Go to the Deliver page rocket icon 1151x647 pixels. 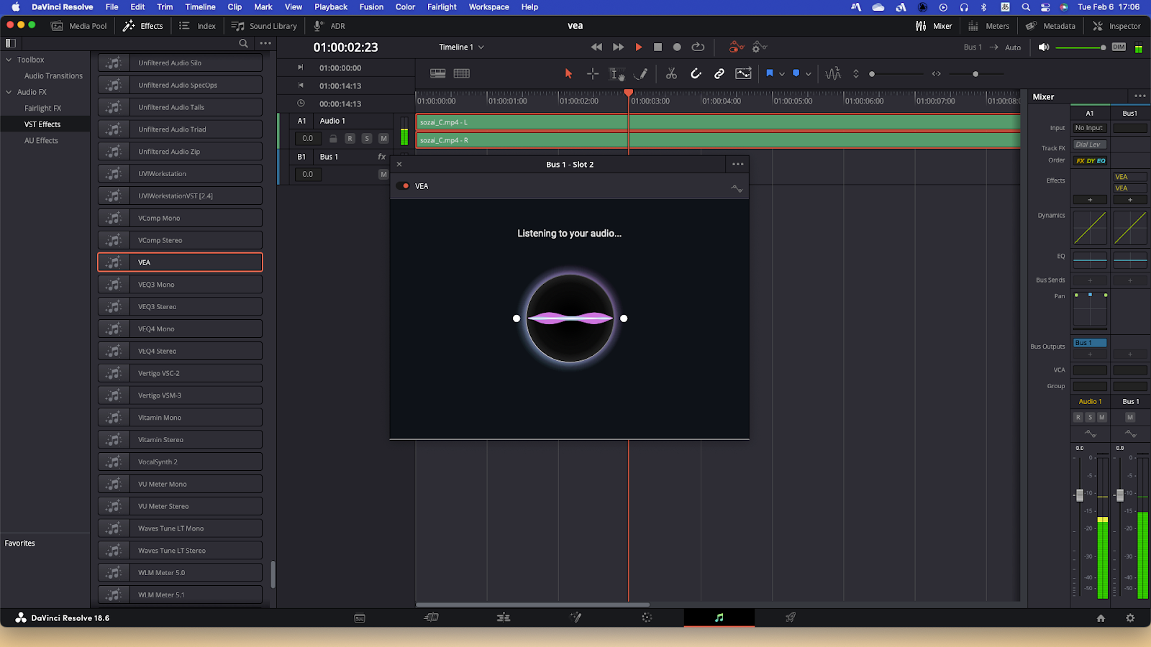[x=791, y=618]
